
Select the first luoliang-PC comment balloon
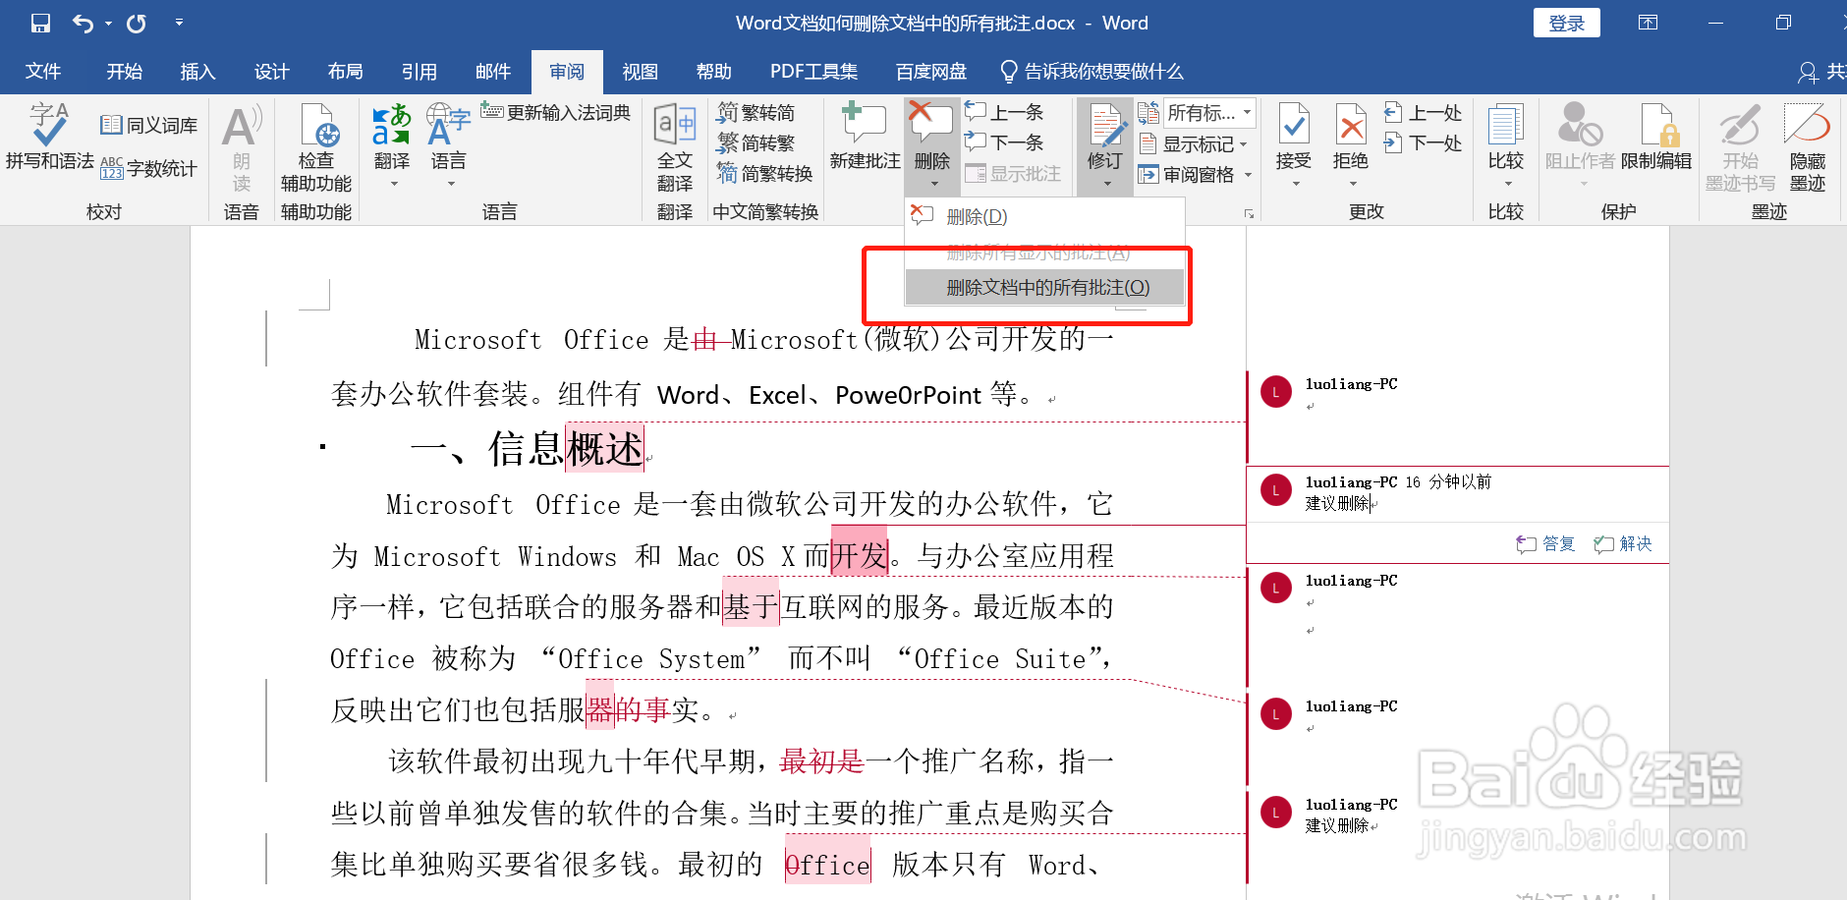1458,416
